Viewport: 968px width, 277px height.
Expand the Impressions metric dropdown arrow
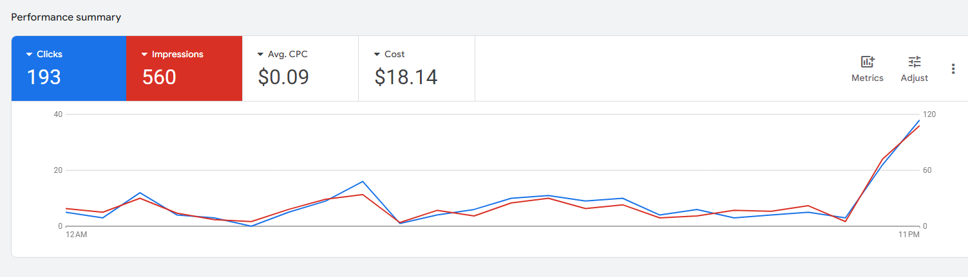point(145,55)
